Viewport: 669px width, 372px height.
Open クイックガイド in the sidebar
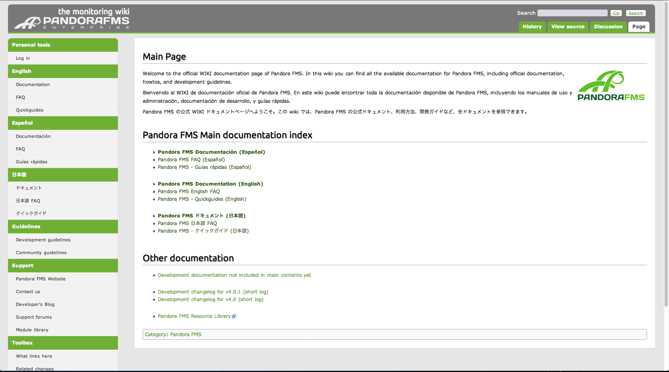tap(31, 213)
